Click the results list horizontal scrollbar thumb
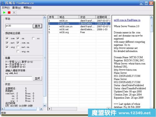Image resolution: width=156 pixels, height=117 pixels. (x=64, y=109)
